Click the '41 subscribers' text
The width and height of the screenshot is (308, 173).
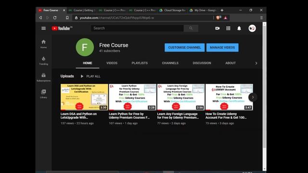click(109, 51)
